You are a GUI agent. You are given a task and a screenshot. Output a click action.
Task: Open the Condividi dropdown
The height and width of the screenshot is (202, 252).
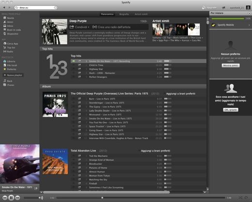79,27
